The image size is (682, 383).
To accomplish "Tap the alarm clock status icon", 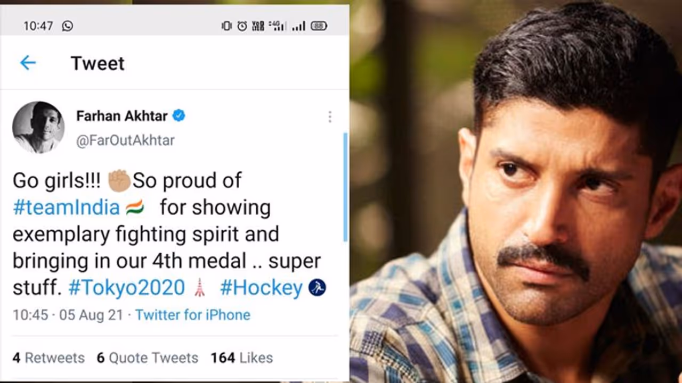I will (x=242, y=26).
